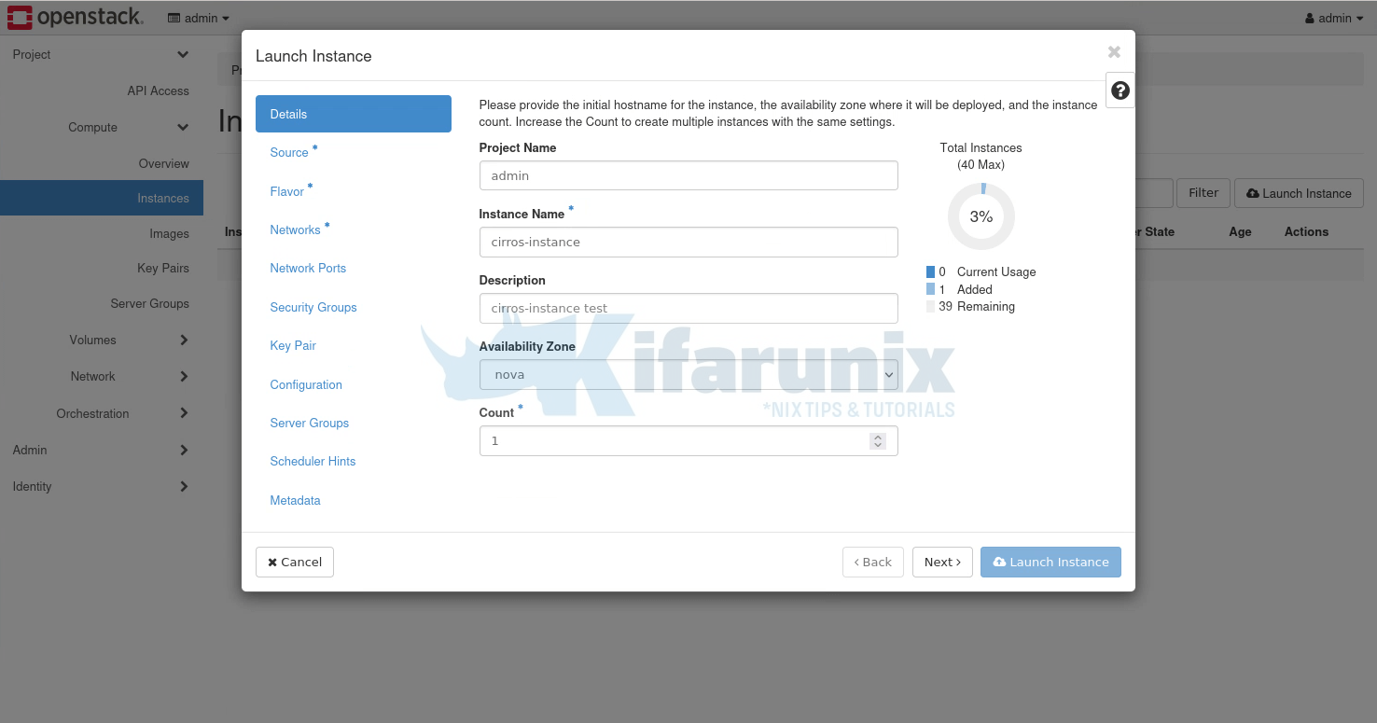Open the help panel via question mark icon
The width and height of the screenshot is (1377, 723).
1120,90
